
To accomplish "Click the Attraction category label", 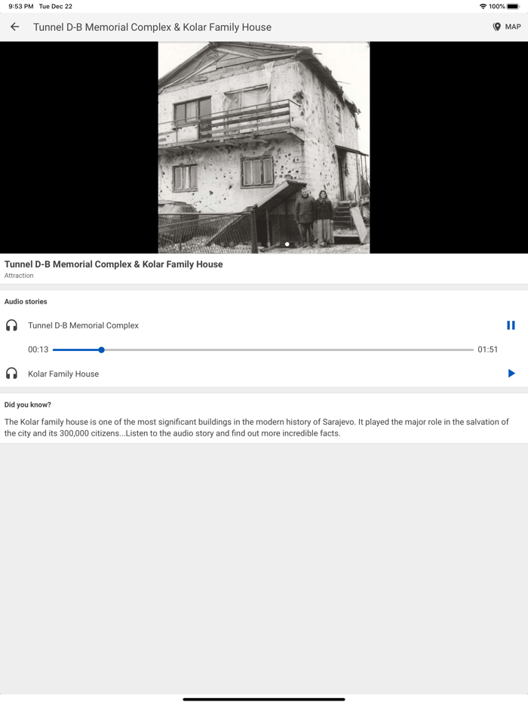I will [x=19, y=276].
